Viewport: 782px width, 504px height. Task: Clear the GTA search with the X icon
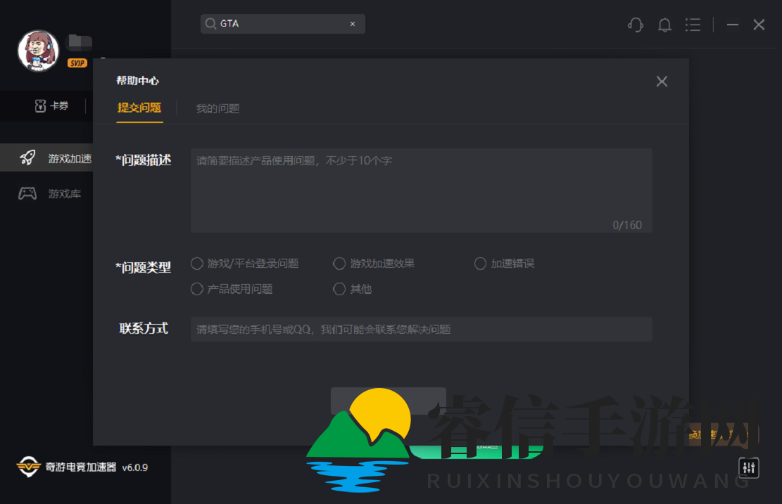pos(352,23)
